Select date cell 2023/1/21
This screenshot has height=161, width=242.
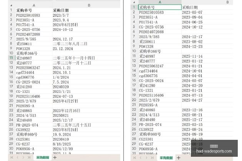coord(61,92)
